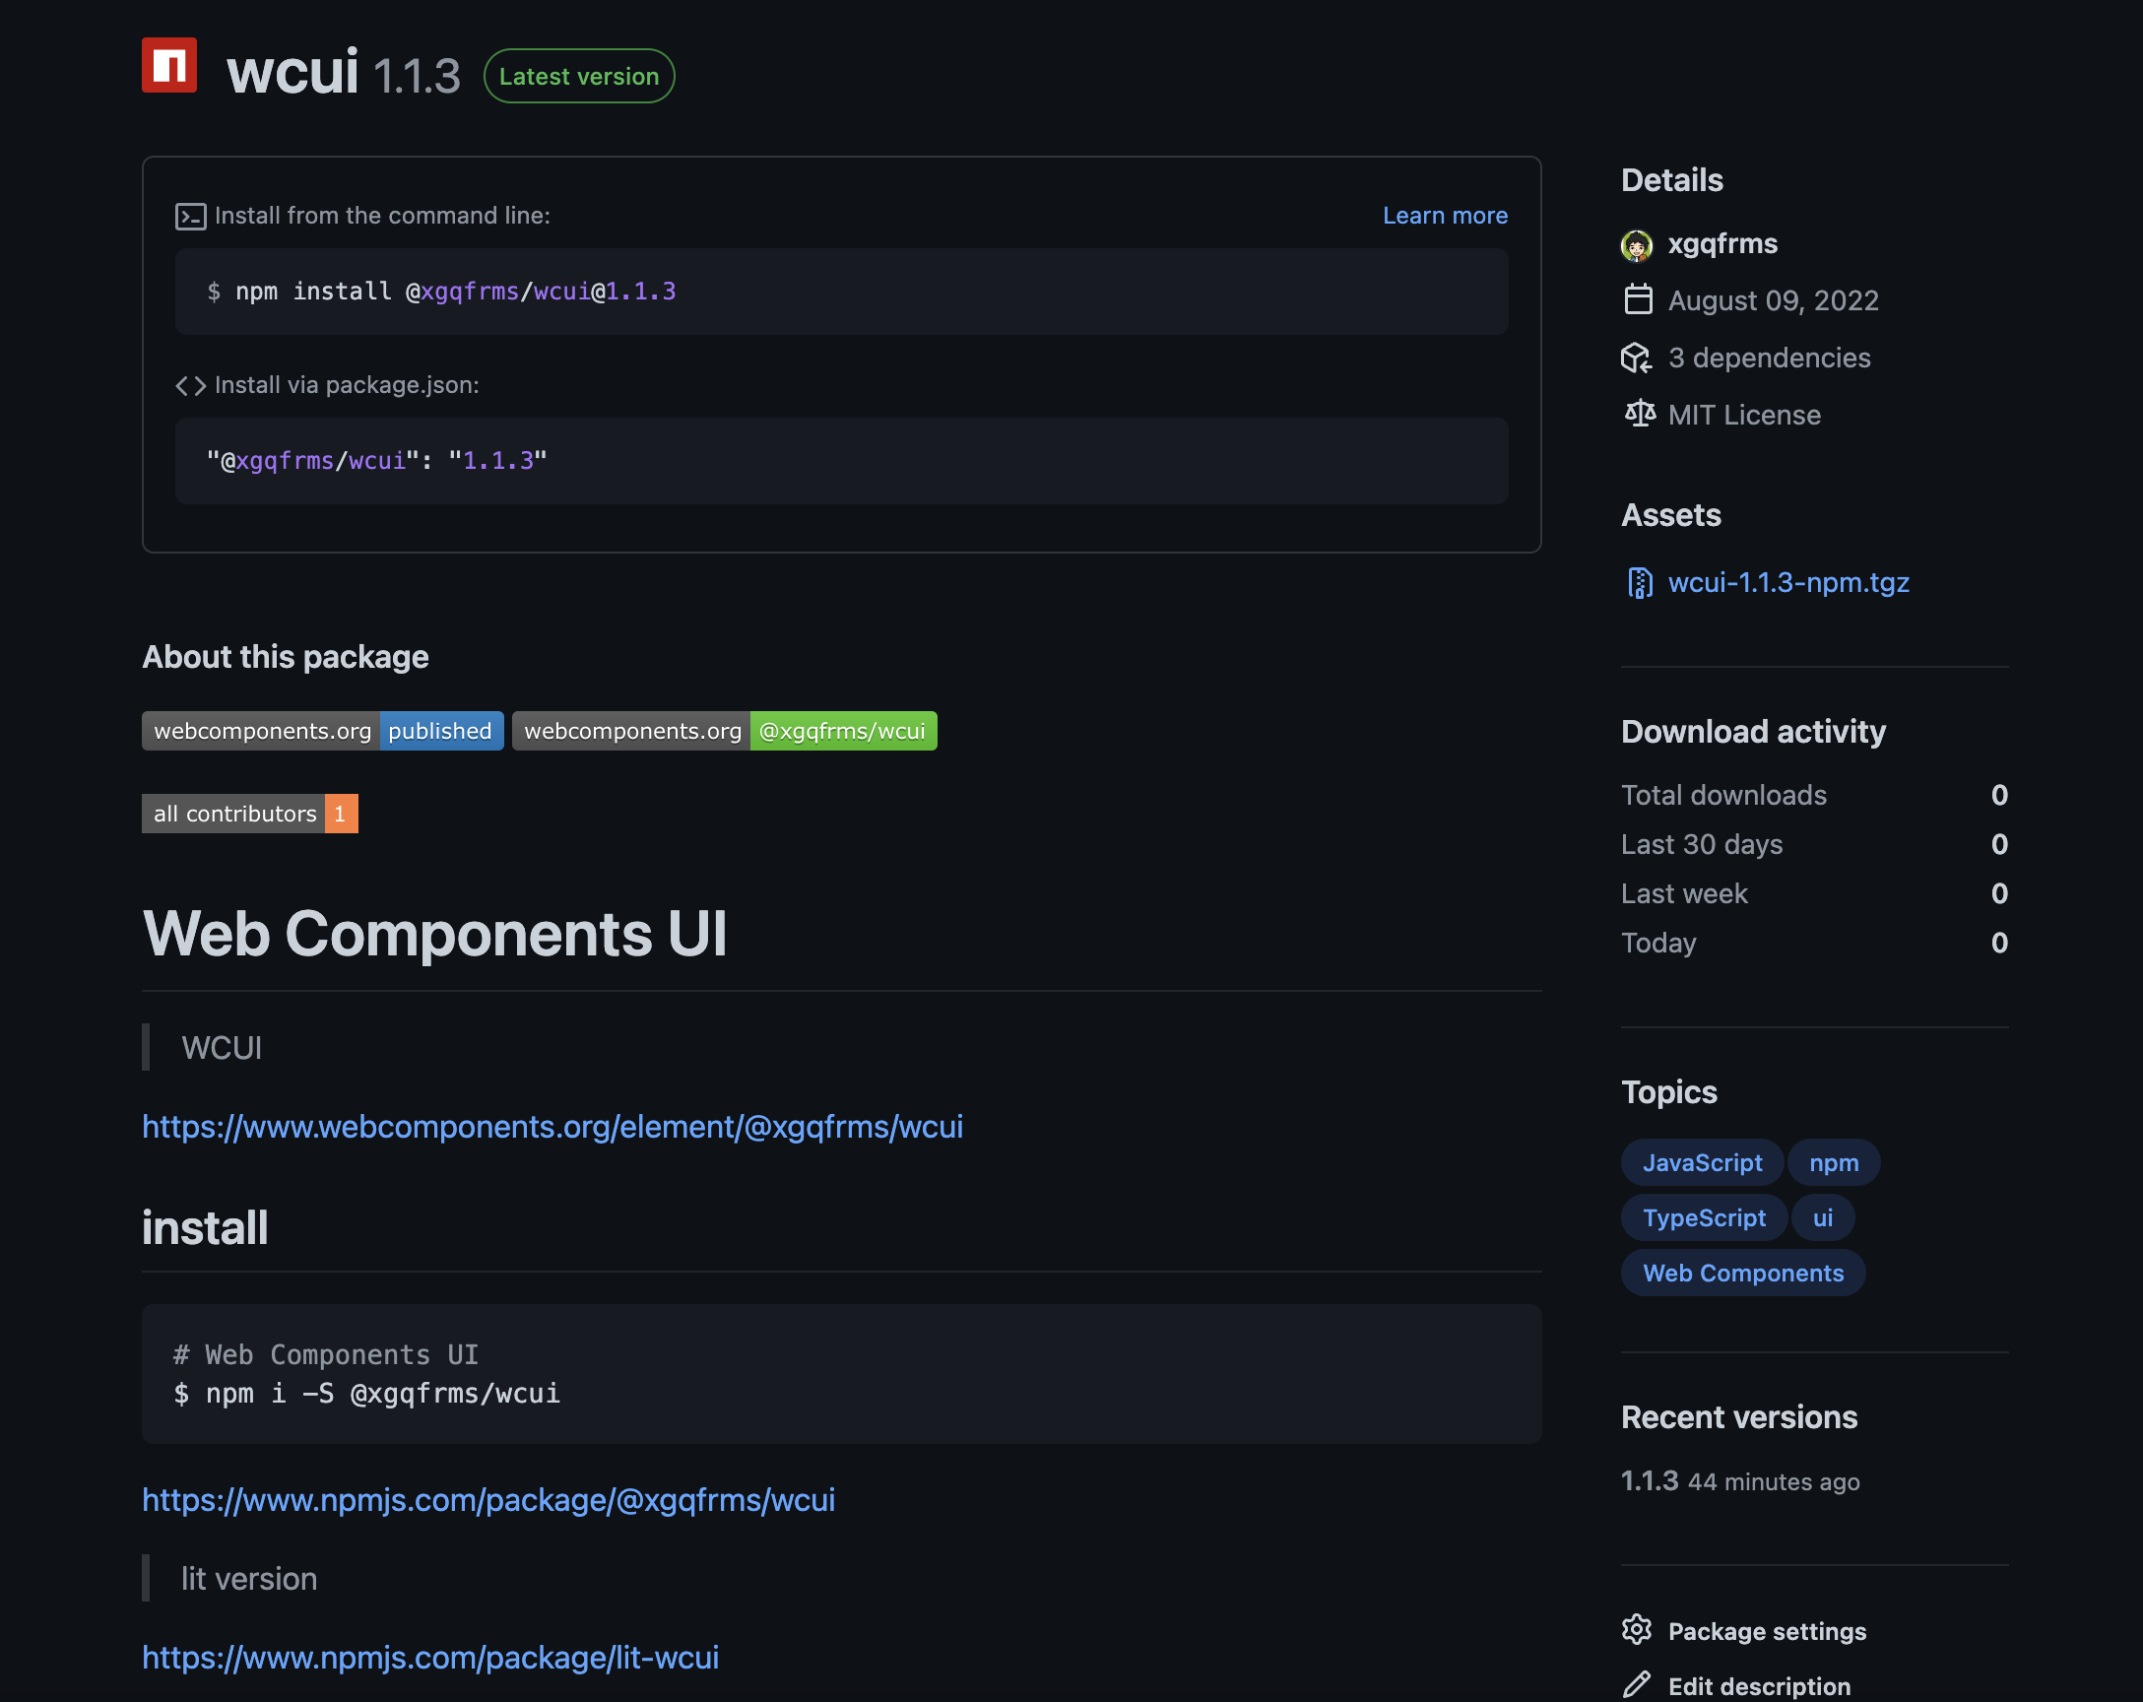This screenshot has height=1702, width=2143.
Task: Select the npm topic tag
Action: coord(1833,1162)
